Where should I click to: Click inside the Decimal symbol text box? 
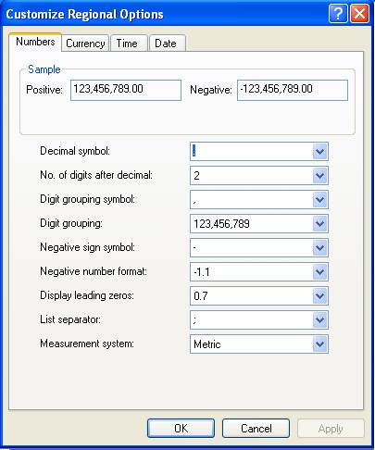point(251,151)
